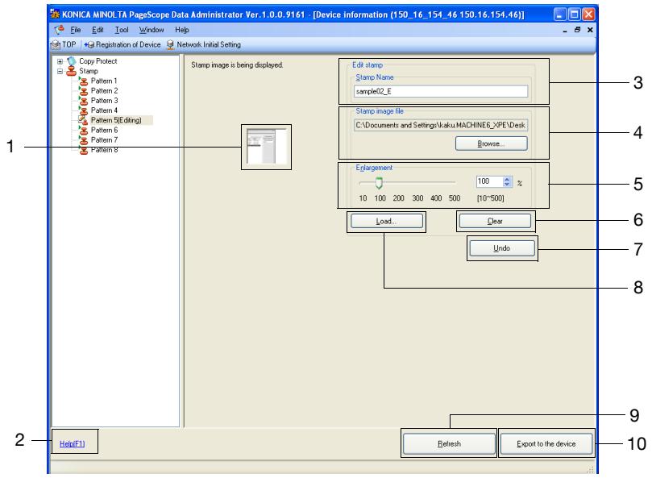Click the Pattern 4 stamp icon
The width and height of the screenshot is (652, 478).
point(83,110)
